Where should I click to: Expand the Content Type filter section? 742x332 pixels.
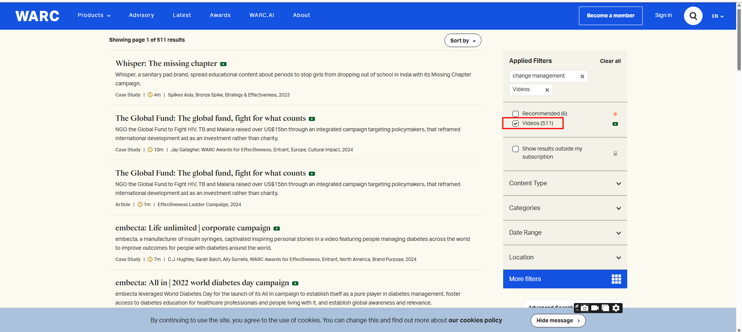[565, 183]
